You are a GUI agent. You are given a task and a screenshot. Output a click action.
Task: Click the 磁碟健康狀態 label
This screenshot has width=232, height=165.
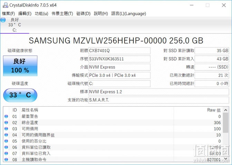(x=20, y=51)
